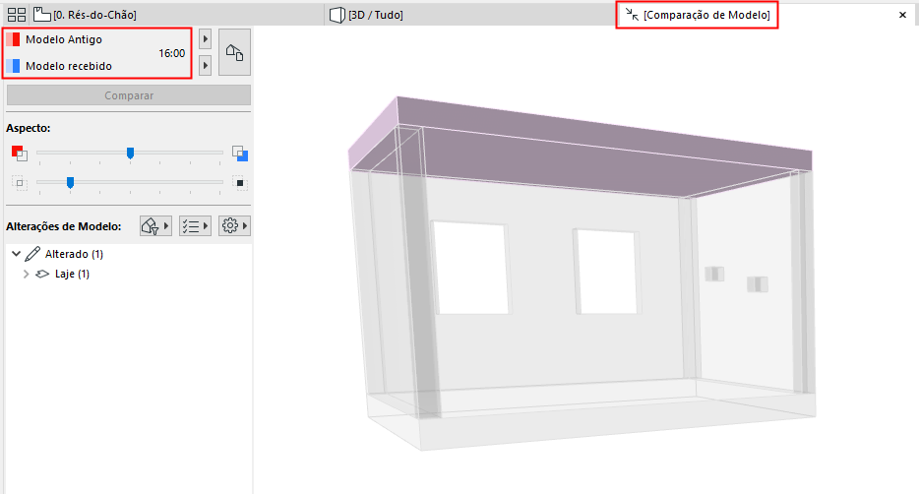
Task: Collapse the Alterado (1) tree group
Action: click(17, 254)
